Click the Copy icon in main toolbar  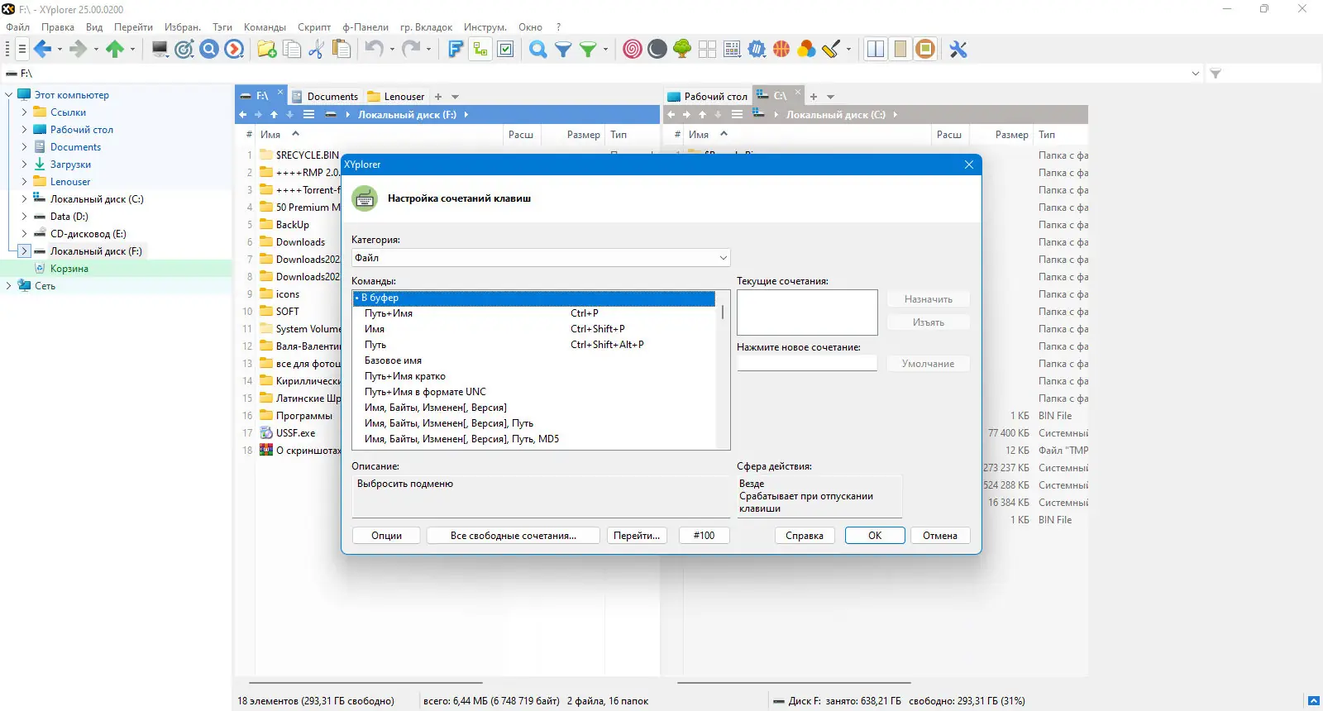pyautogui.click(x=292, y=50)
